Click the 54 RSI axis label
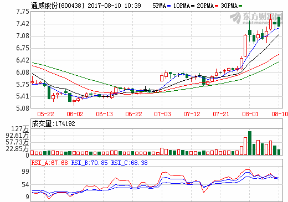The image size is (288, 202). point(25,185)
